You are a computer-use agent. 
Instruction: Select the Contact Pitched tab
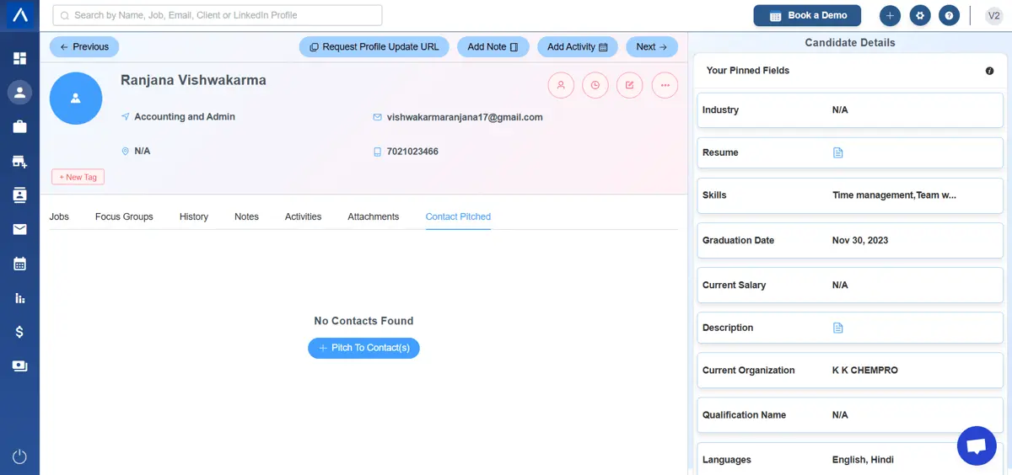click(458, 216)
